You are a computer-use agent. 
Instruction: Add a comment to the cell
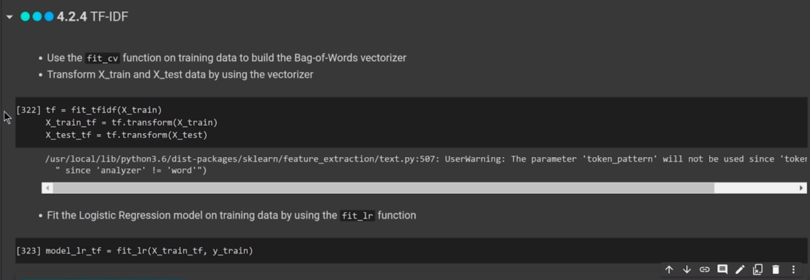point(722,269)
